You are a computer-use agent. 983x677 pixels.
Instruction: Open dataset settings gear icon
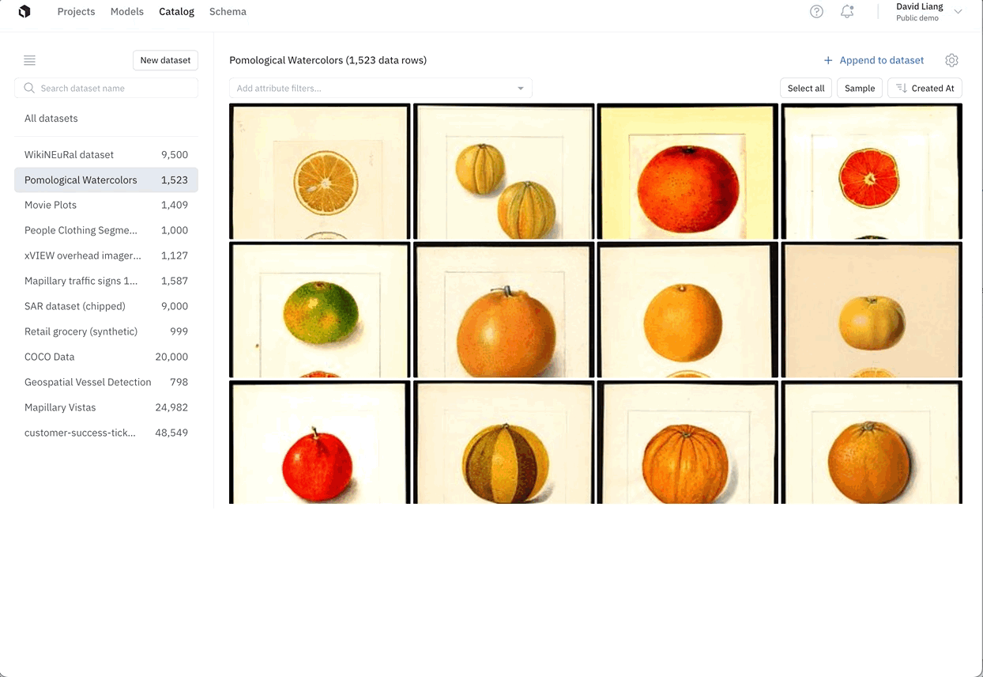click(951, 60)
